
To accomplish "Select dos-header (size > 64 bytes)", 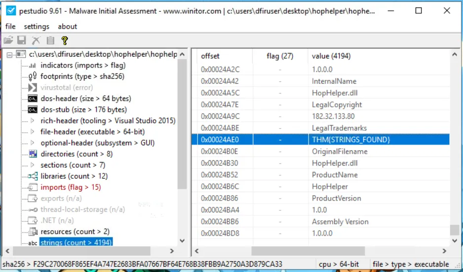I will (x=86, y=99).
